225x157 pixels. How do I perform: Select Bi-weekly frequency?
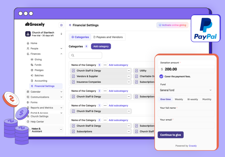[193, 99]
